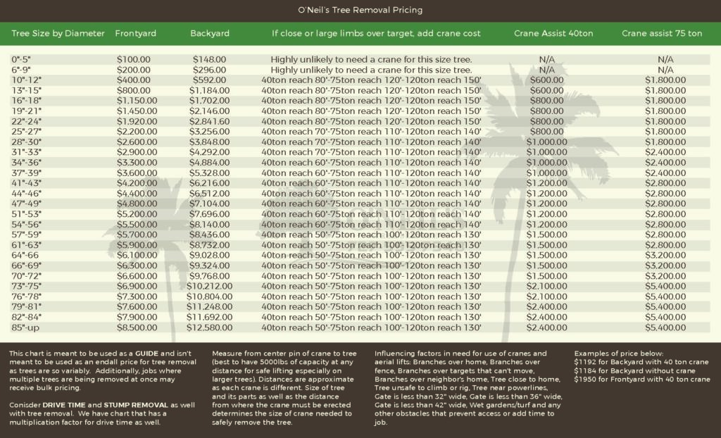Select the 41"-43" size label

tap(26, 183)
